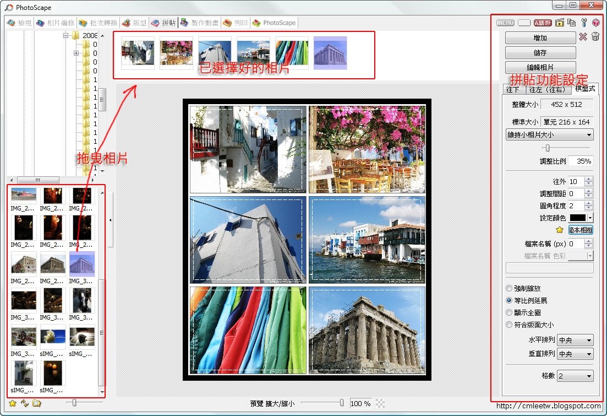Collapse the 2008 folder tree node

coord(65,35)
